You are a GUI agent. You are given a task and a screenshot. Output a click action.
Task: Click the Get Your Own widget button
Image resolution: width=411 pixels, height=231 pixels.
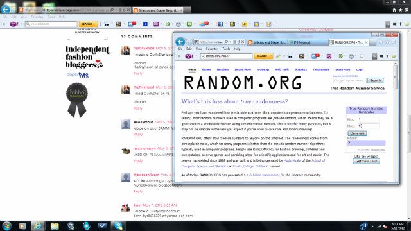(366, 161)
